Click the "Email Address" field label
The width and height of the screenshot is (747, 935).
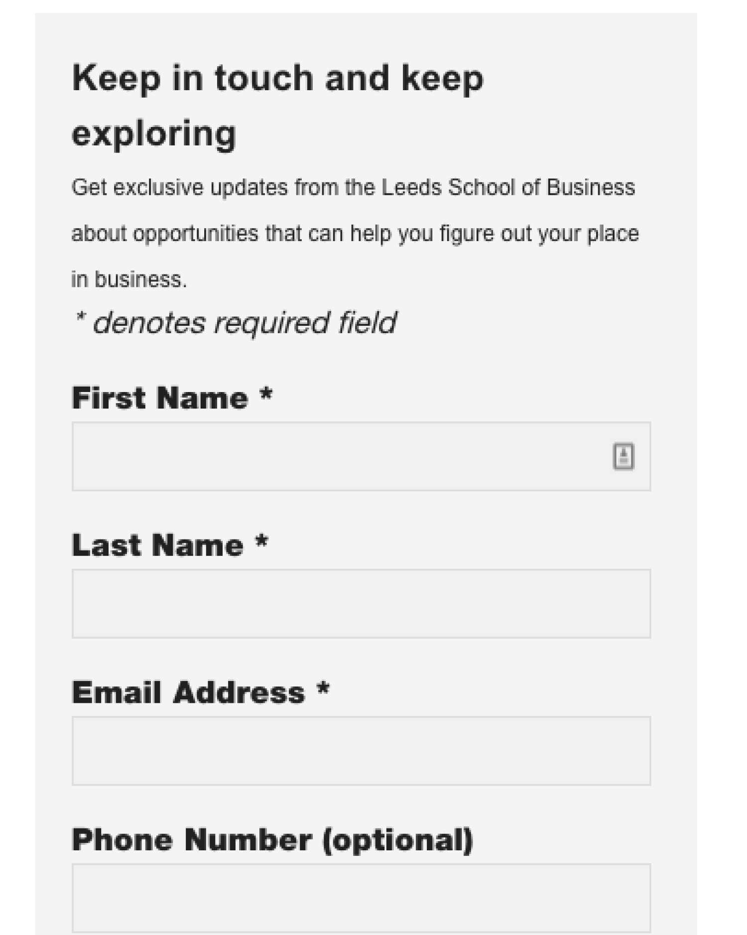coord(188,692)
